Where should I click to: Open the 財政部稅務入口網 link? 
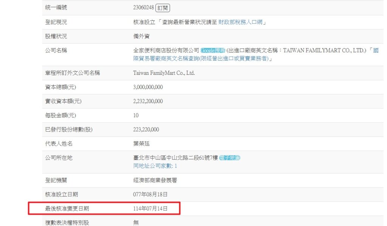tap(240, 22)
